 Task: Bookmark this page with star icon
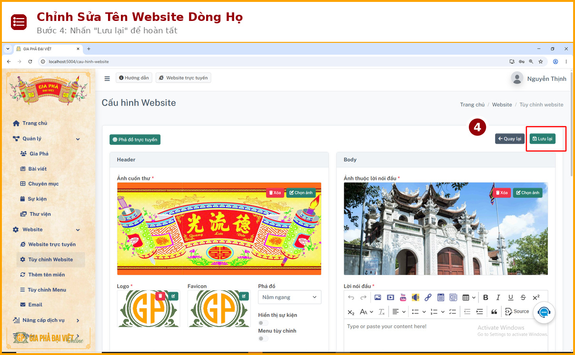[541, 61]
